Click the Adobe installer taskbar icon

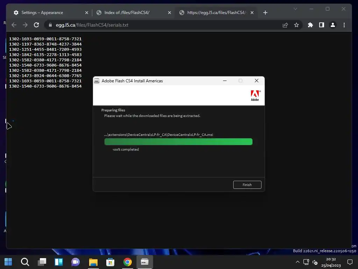144,262
